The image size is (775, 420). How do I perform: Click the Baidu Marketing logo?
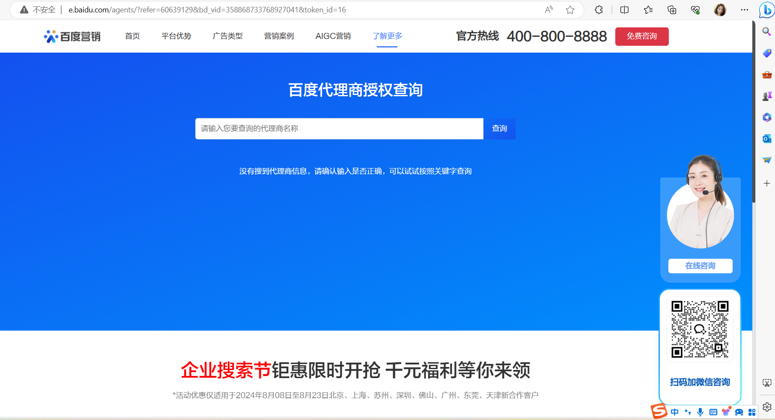coord(72,36)
